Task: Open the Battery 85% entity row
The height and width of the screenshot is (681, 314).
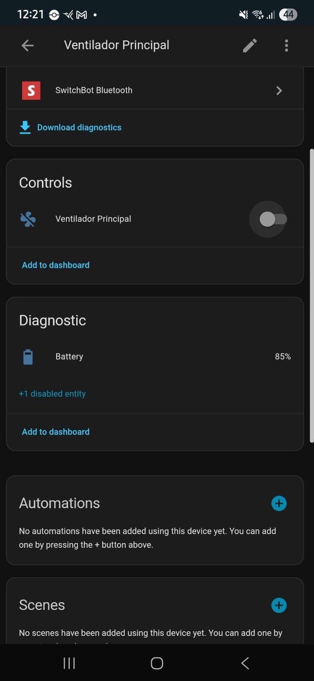Action: coord(170,357)
